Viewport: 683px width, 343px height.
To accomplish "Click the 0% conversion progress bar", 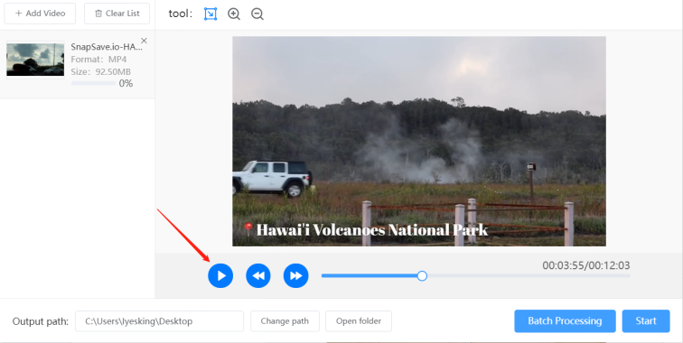I will click(x=93, y=83).
